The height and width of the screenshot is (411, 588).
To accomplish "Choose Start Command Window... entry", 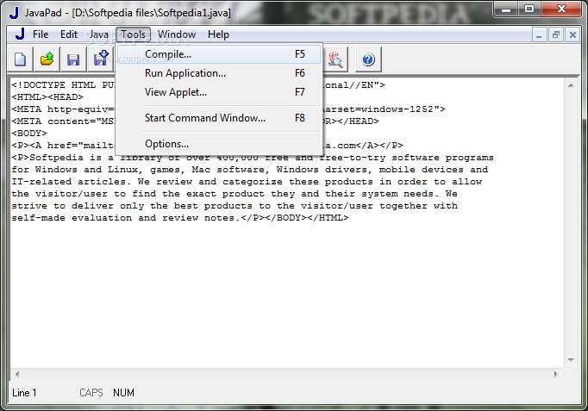I will coord(219,118).
